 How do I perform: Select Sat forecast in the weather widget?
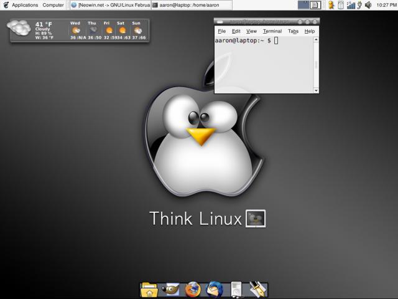[122, 31]
